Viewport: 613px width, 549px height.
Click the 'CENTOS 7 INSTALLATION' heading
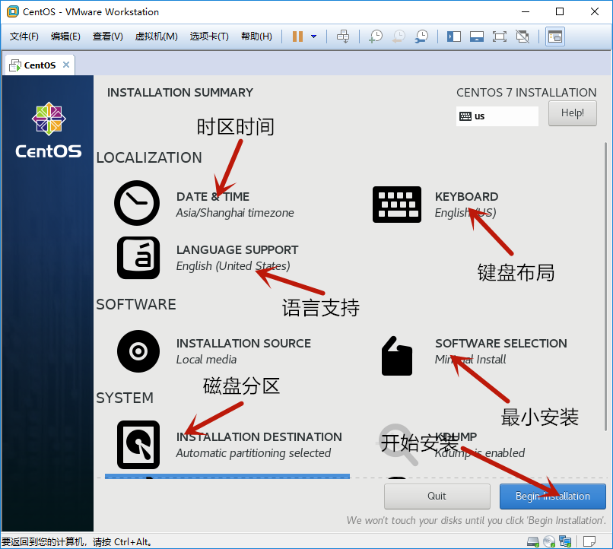[526, 93]
